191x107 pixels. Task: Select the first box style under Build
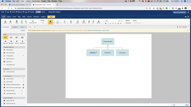point(5,37)
